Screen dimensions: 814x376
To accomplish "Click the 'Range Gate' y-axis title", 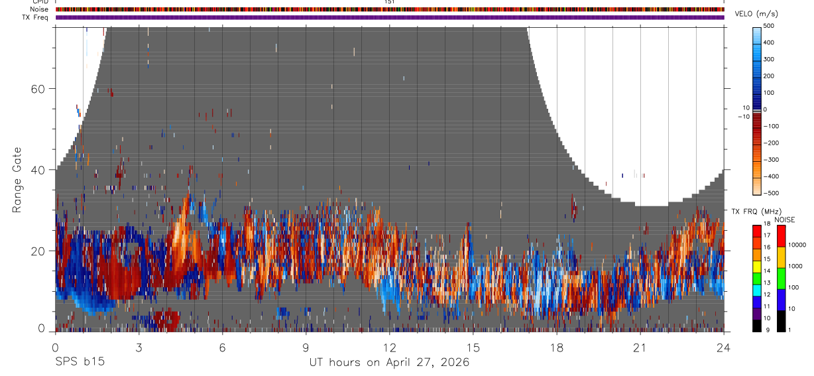I will [x=18, y=180].
